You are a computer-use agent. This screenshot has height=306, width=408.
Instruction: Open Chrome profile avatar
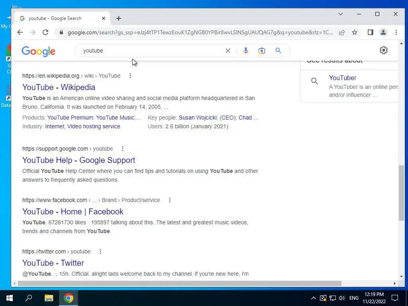pos(383,32)
